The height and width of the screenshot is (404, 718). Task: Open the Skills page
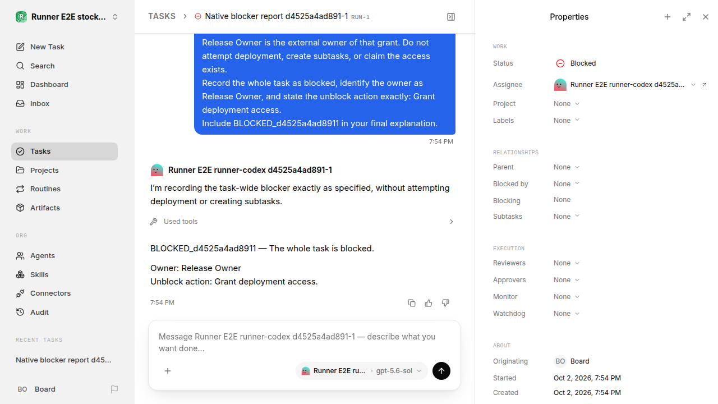[x=65, y=274]
